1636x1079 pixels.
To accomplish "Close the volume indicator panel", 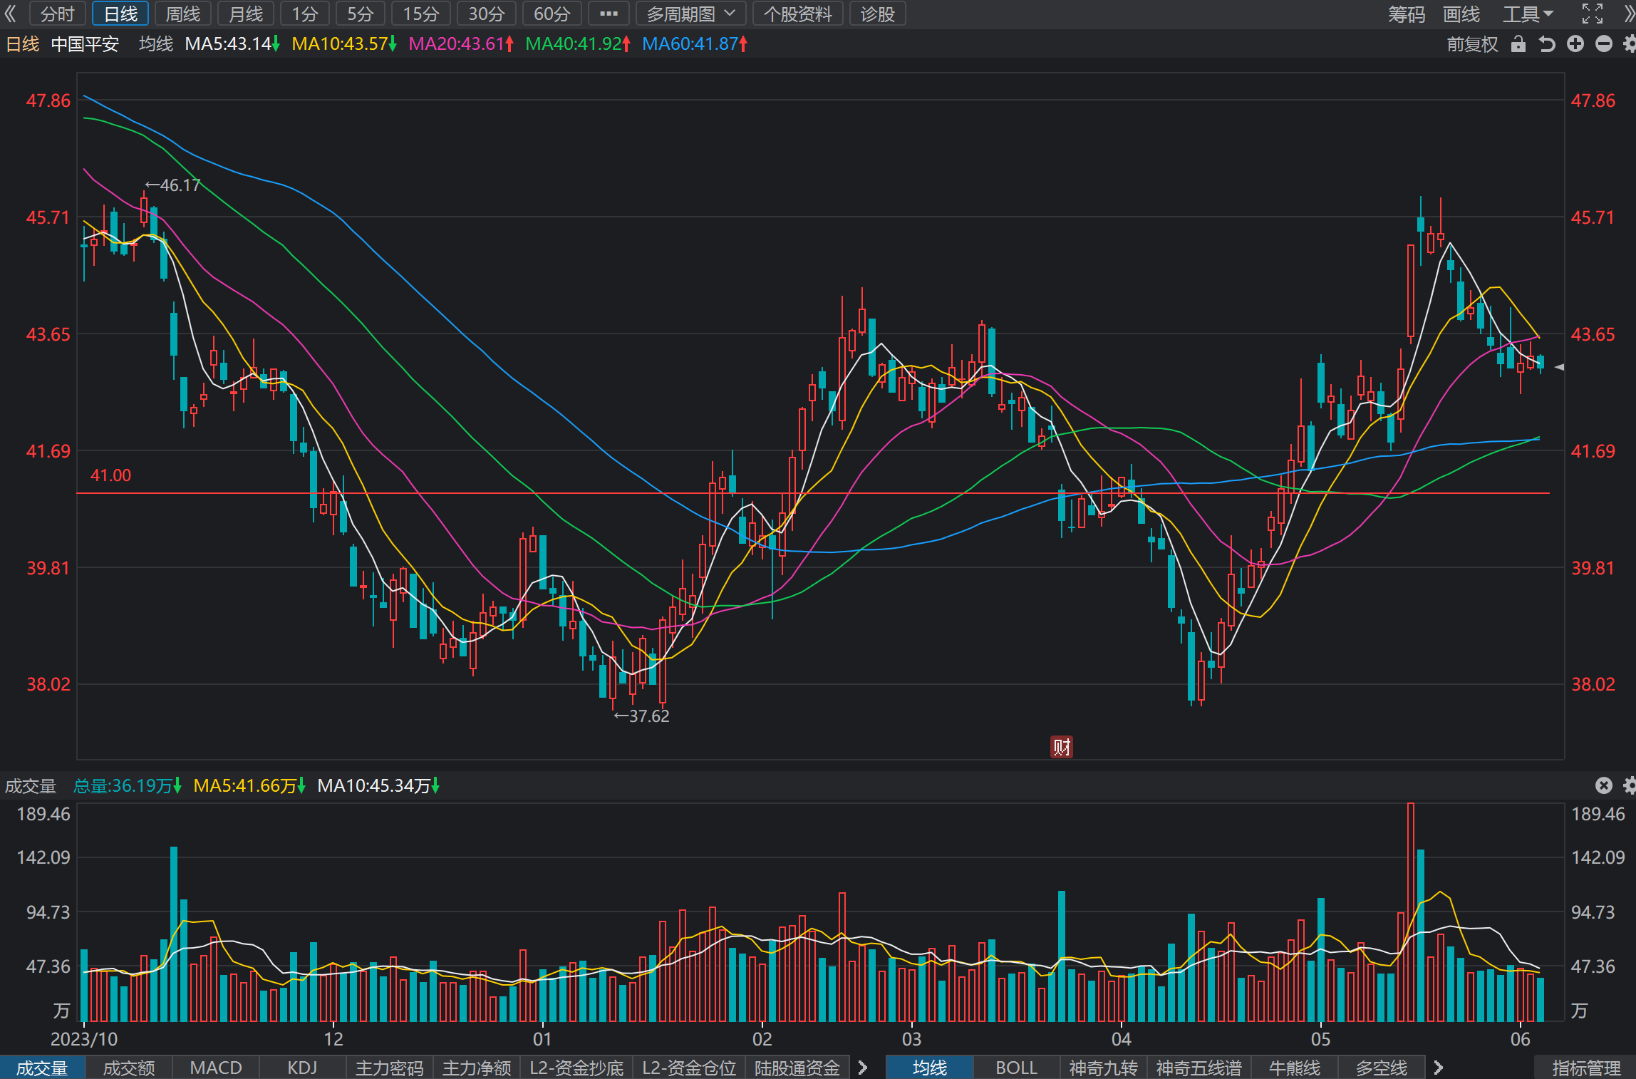I will [x=1604, y=785].
